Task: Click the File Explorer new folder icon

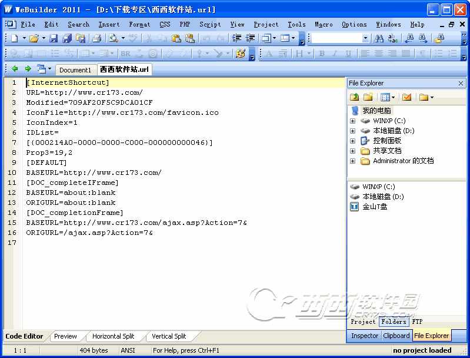Action: pos(368,97)
